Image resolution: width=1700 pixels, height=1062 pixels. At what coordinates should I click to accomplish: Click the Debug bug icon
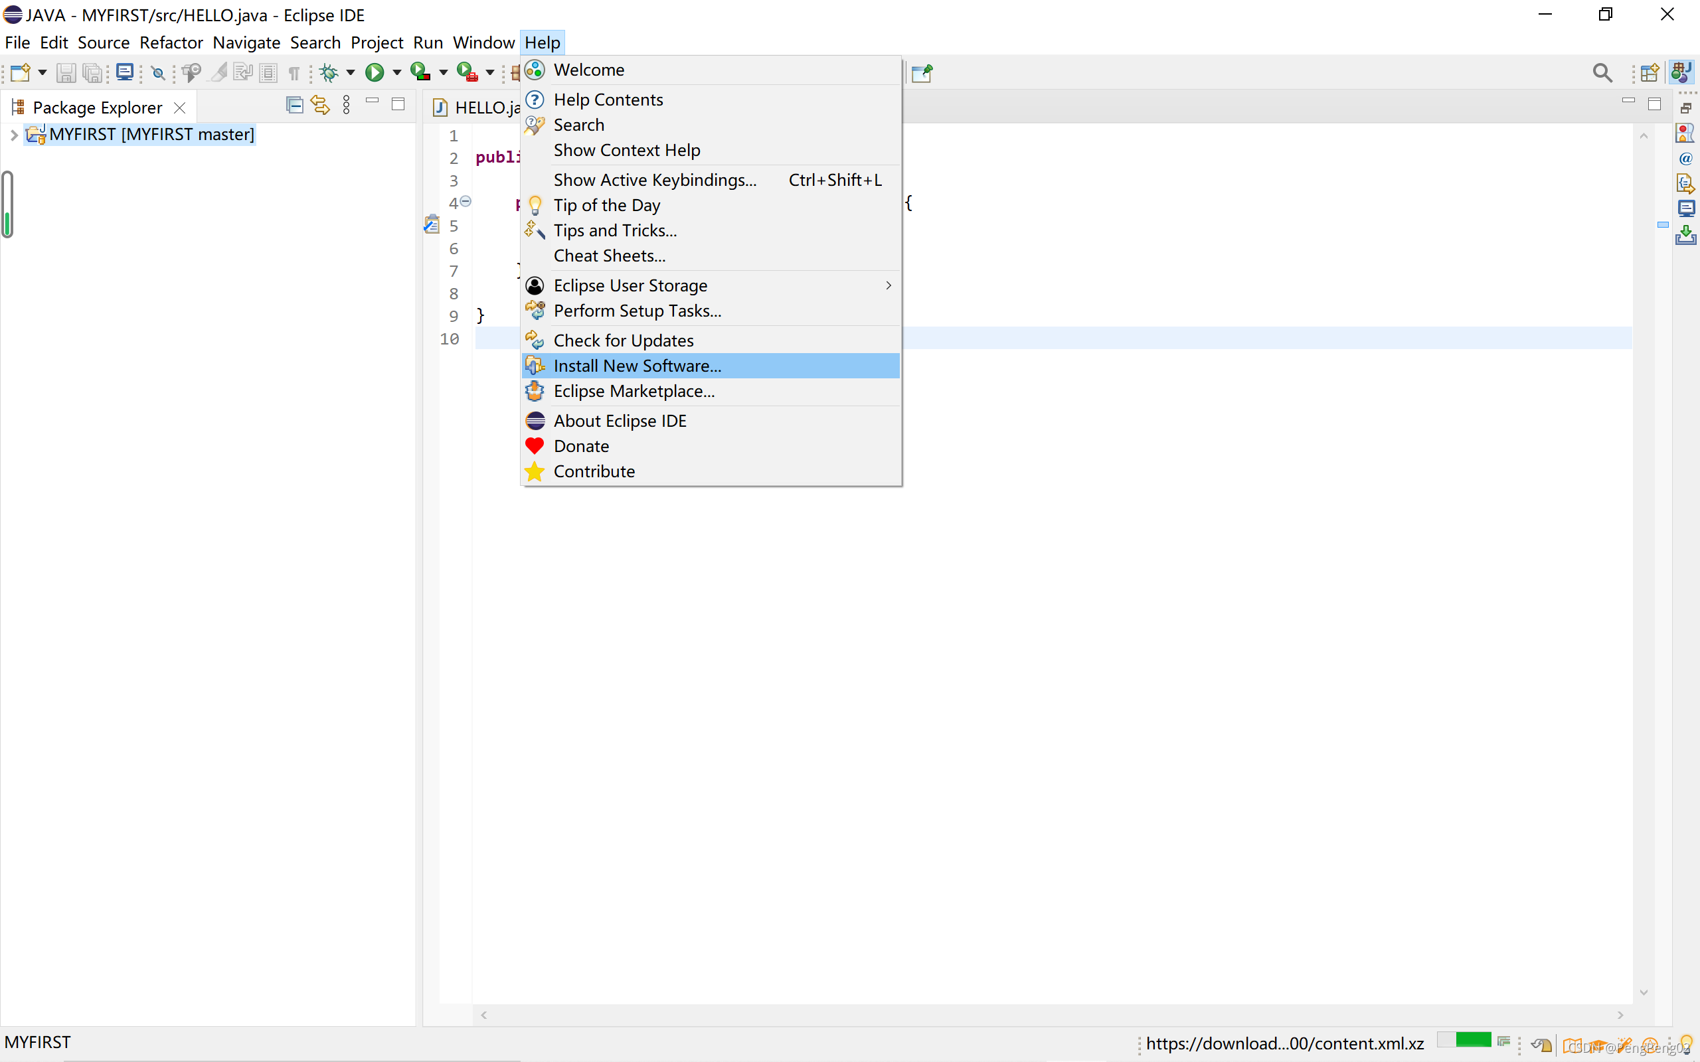[328, 72]
